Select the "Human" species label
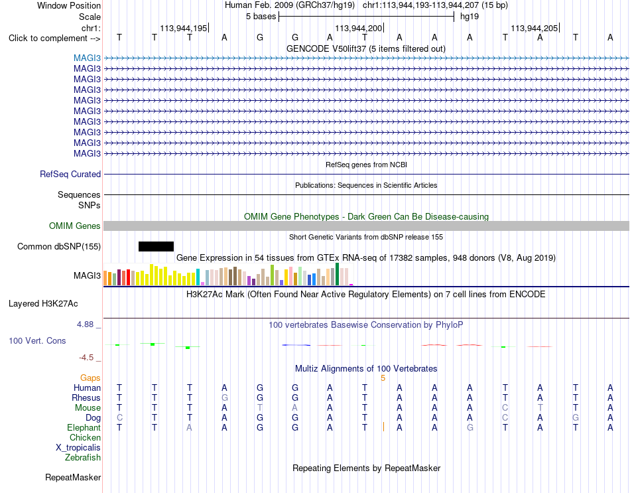The width and height of the screenshot is (630, 493). coord(87,388)
